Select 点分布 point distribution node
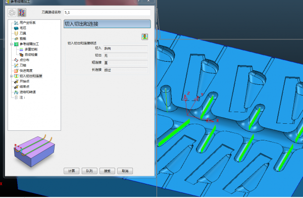The height and width of the screenshot is (198, 303). 24,60
